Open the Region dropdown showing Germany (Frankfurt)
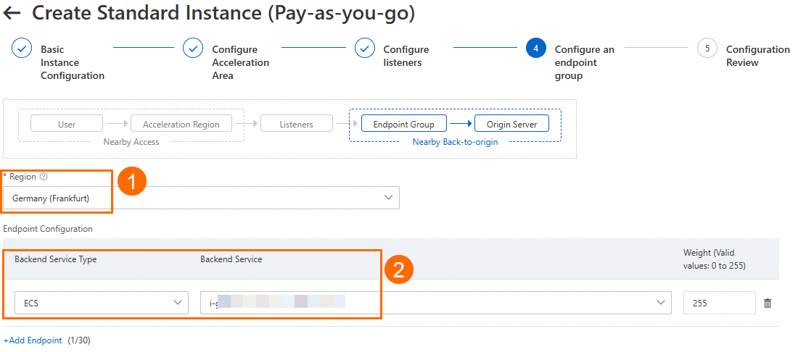This screenshot has width=798, height=352. pos(200,198)
